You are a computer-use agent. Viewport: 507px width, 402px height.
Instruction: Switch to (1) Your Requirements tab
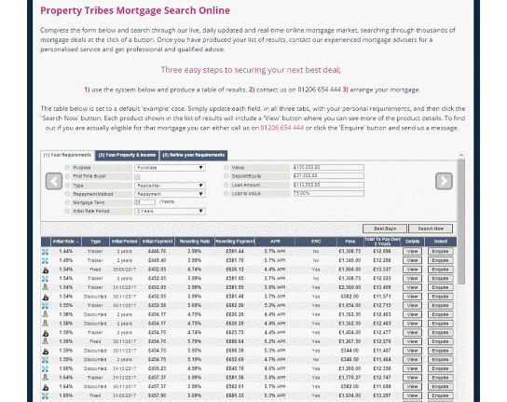tap(67, 155)
